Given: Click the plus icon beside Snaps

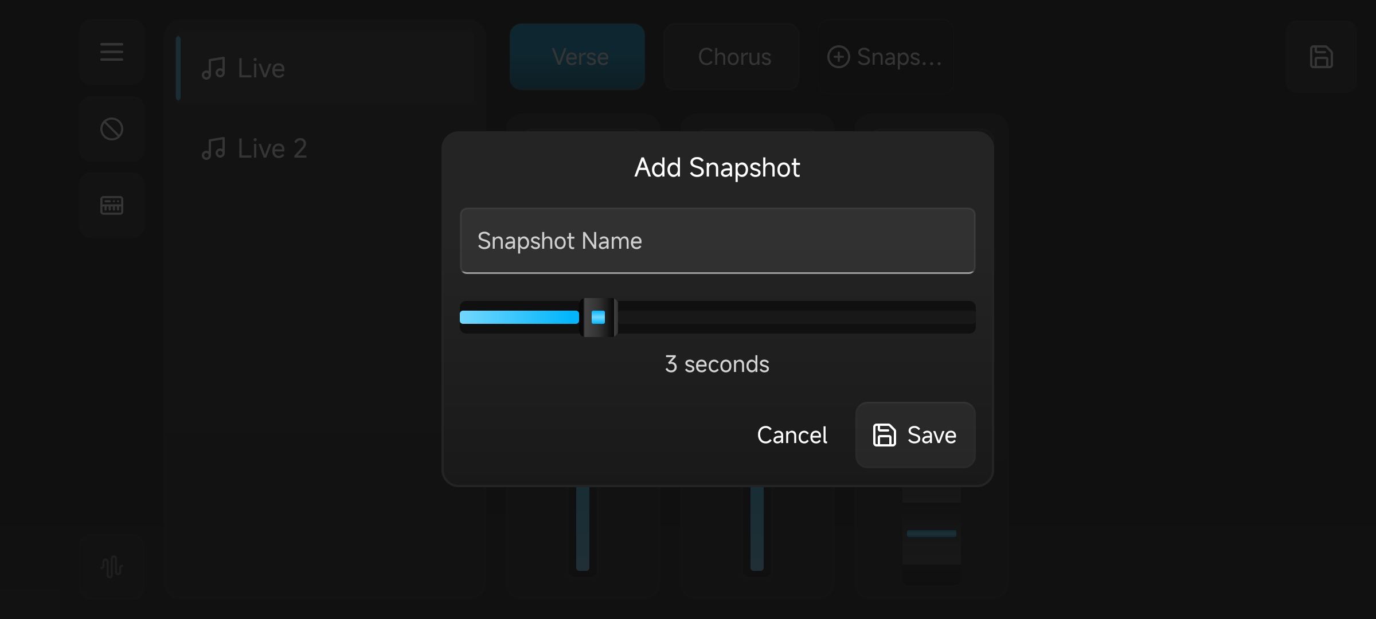Looking at the screenshot, I should point(838,57).
